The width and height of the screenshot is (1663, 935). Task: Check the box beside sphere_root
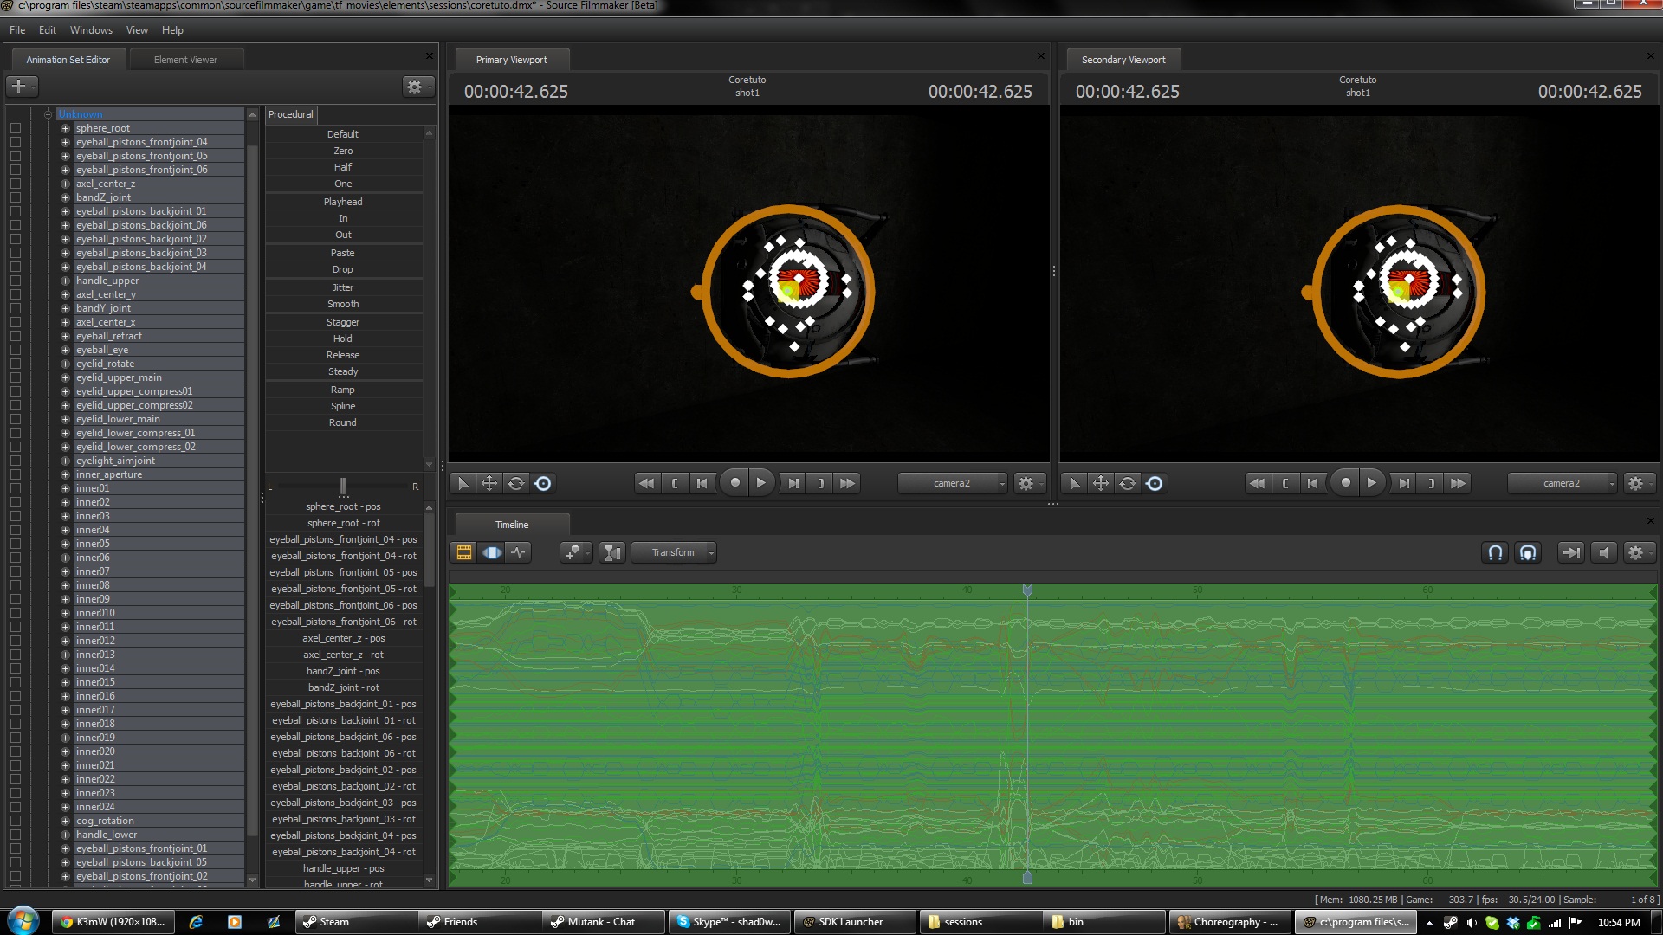click(x=16, y=128)
